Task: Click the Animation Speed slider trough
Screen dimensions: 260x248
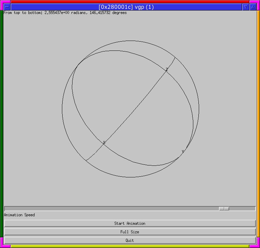Action: [x=130, y=208]
